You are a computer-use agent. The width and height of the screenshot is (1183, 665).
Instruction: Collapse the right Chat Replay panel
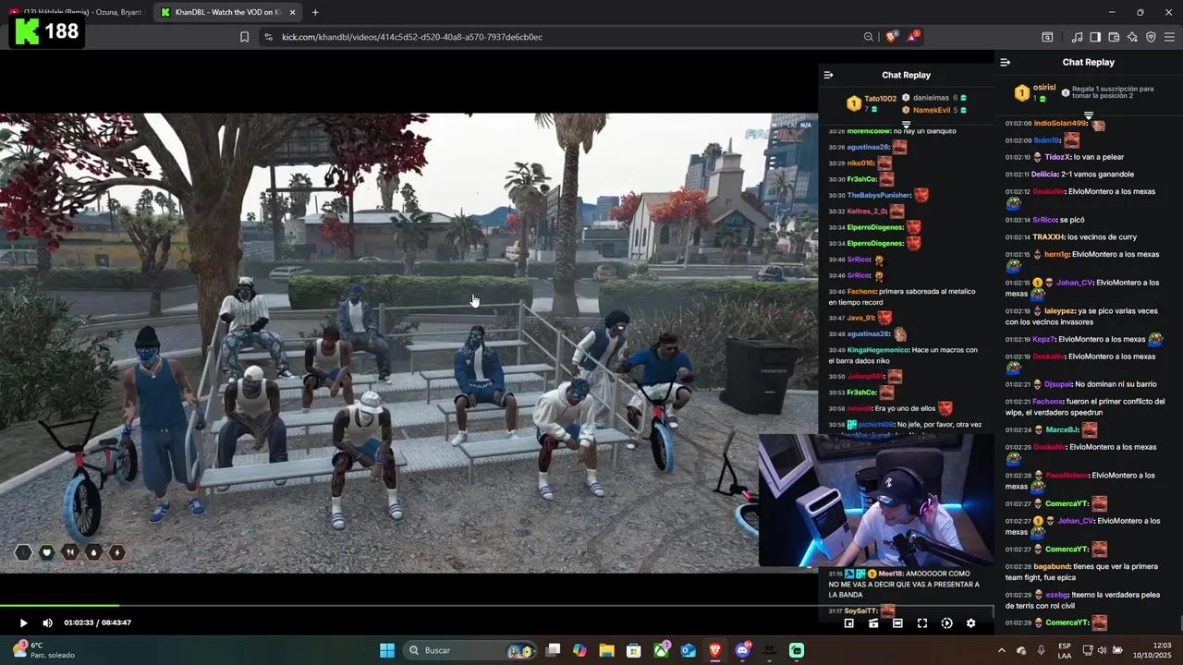click(x=1006, y=62)
